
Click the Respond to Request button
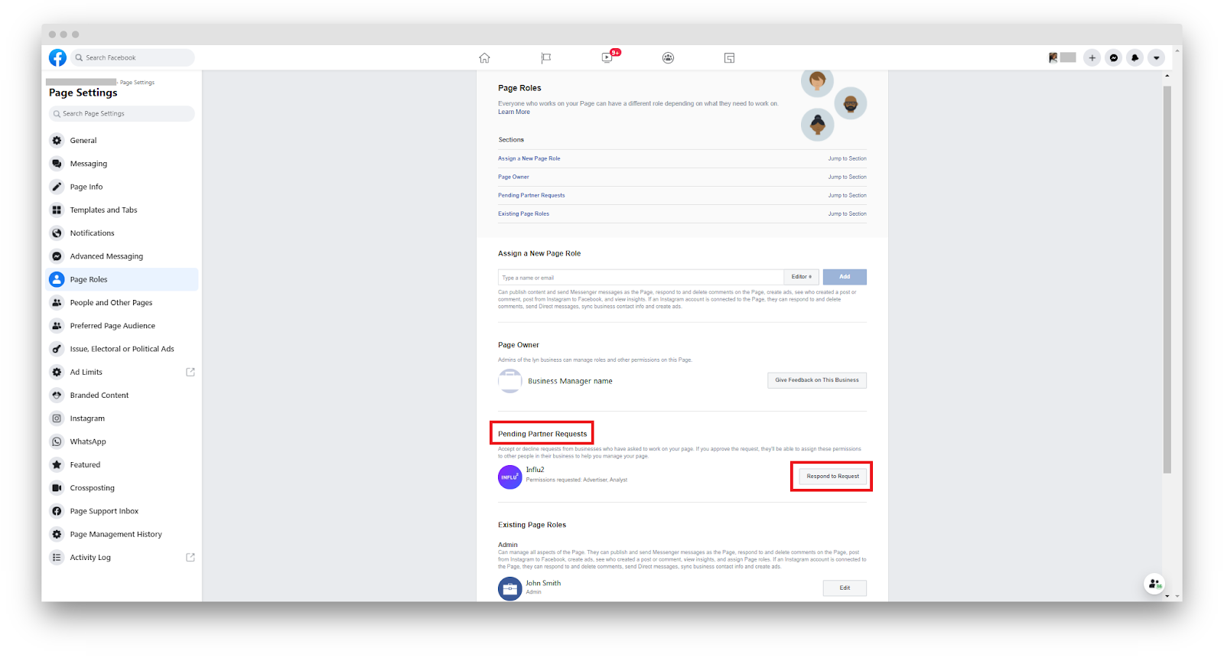832,477
